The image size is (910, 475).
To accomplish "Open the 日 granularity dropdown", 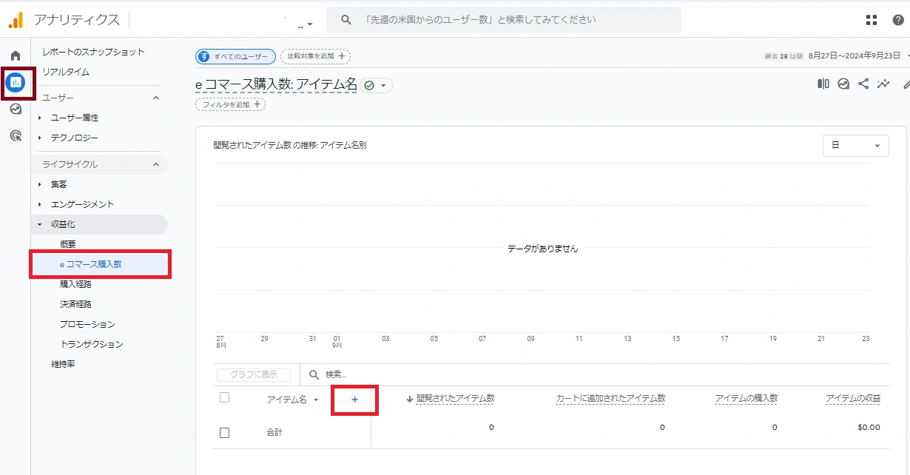I will 856,146.
